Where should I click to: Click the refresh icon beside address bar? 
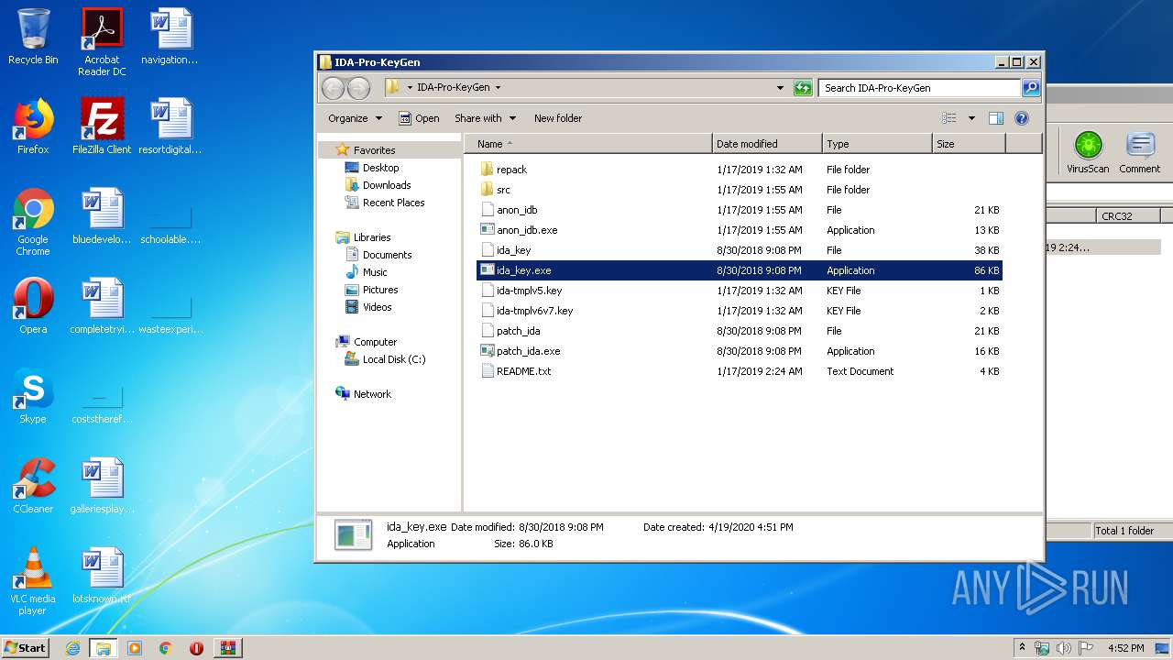point(803,88)
